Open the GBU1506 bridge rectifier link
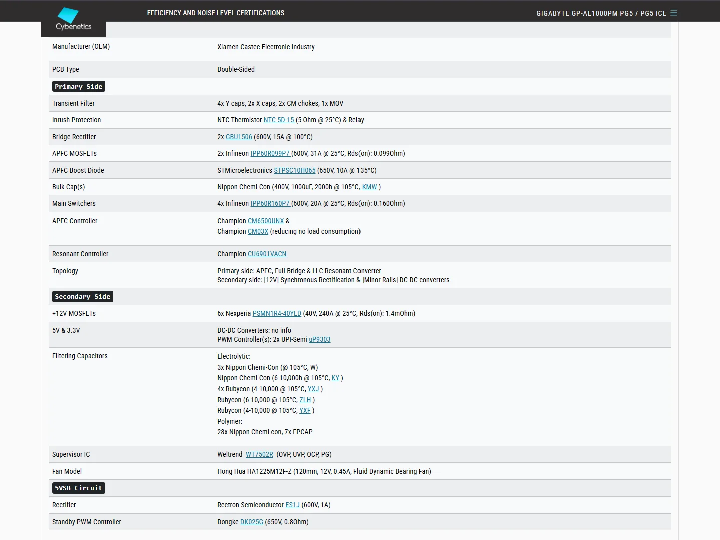720x540 pixels. coord(239,137)
